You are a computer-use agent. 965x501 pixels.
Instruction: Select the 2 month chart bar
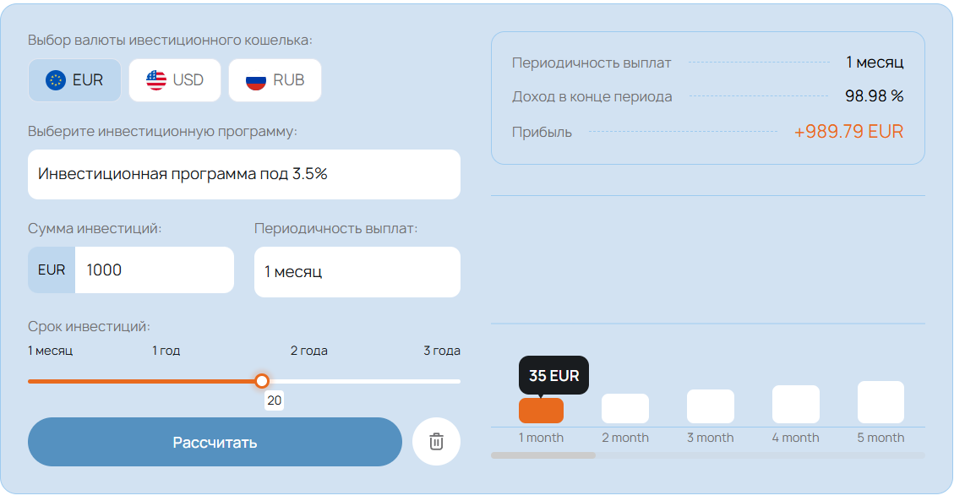(625, 409)
